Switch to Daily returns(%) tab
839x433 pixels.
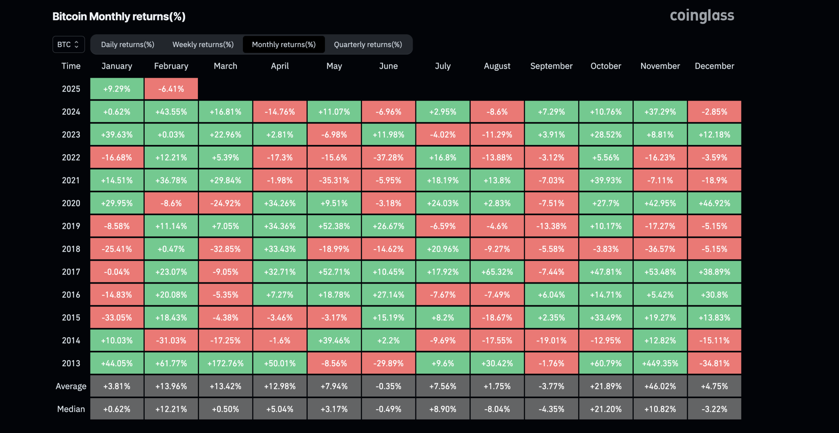point(127,45)
